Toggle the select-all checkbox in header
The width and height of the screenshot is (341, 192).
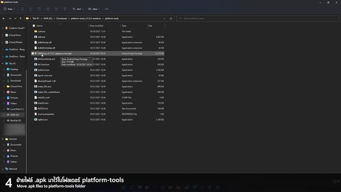(34, 26)
